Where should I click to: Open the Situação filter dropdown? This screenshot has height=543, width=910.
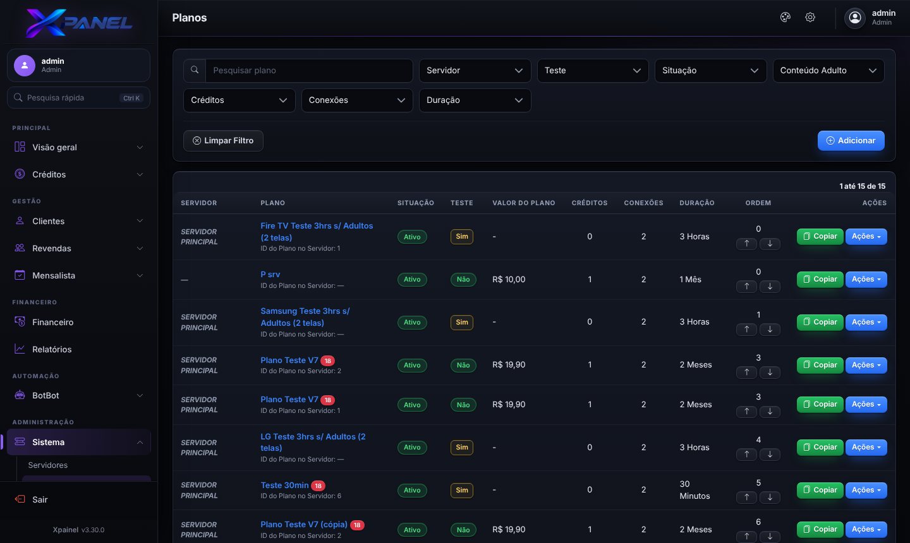[710, 71]
